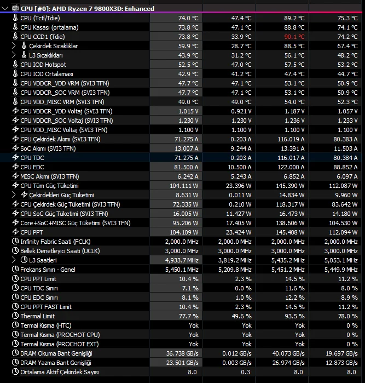This screenshot has height=383, width=365.
Task: Click the 74.0 °C current CPU Tctl/Tdie value
Action: click(188, 18)
